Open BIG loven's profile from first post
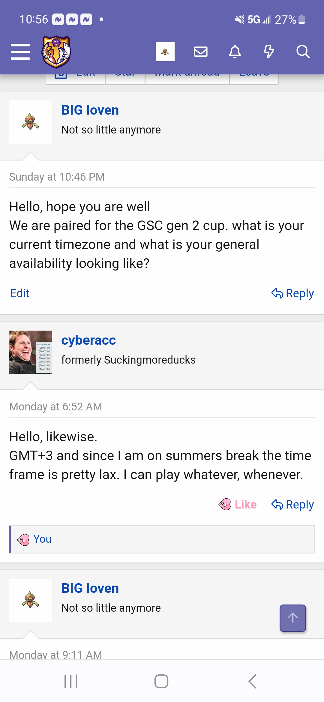This screenshot has height=702, width=324. [x=90, y=110]
